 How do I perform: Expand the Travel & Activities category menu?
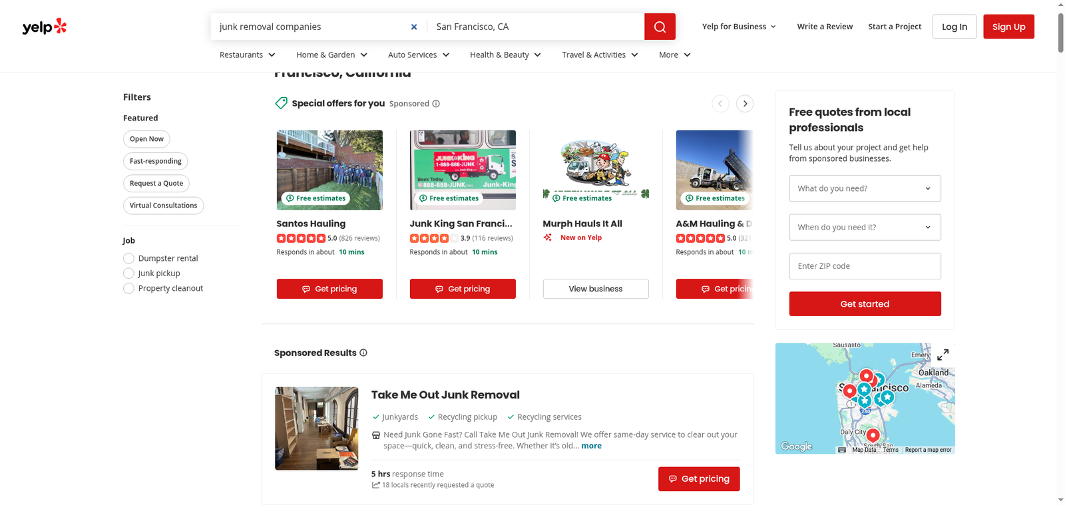pyautogui.click(x=600, y=55)
